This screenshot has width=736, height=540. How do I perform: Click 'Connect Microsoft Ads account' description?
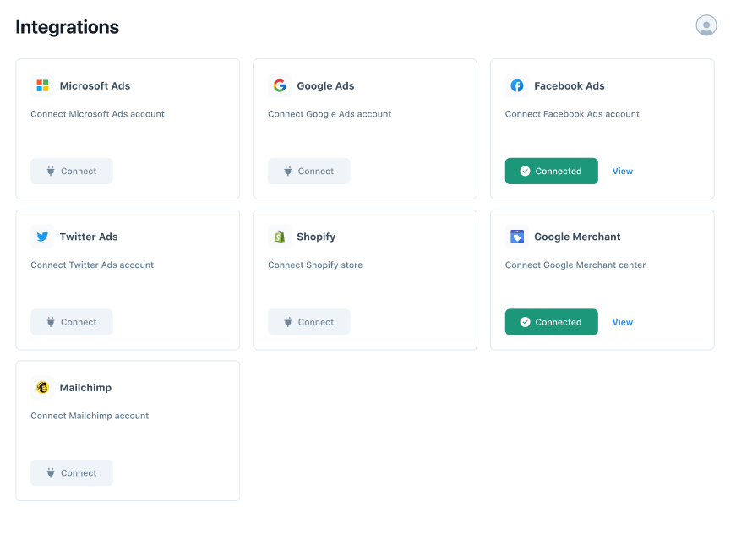coord(98,114)
